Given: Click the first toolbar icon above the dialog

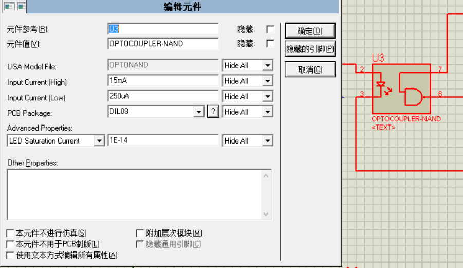Looking at the screenshot, I should [x=9, y=6].
